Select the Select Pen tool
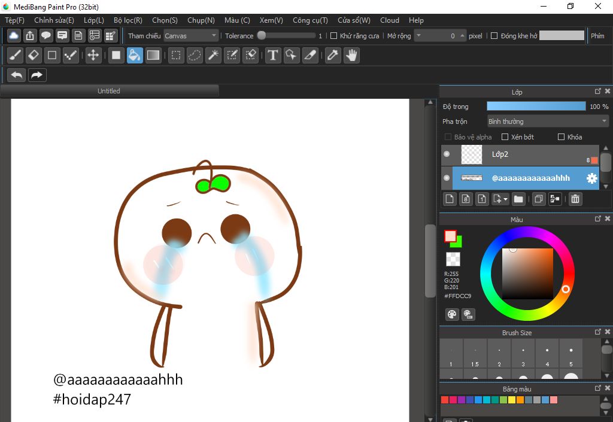This screenshot has height=422, width=613. click(x=232, y=55)
